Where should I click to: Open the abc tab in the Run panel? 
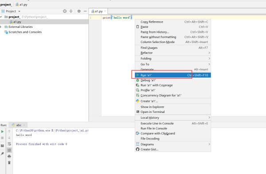[x=19, y=125]
